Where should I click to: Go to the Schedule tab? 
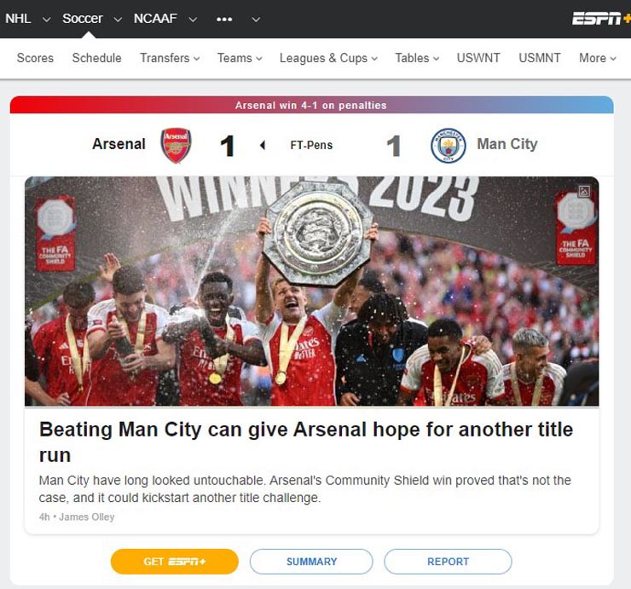tap(96, 58)
